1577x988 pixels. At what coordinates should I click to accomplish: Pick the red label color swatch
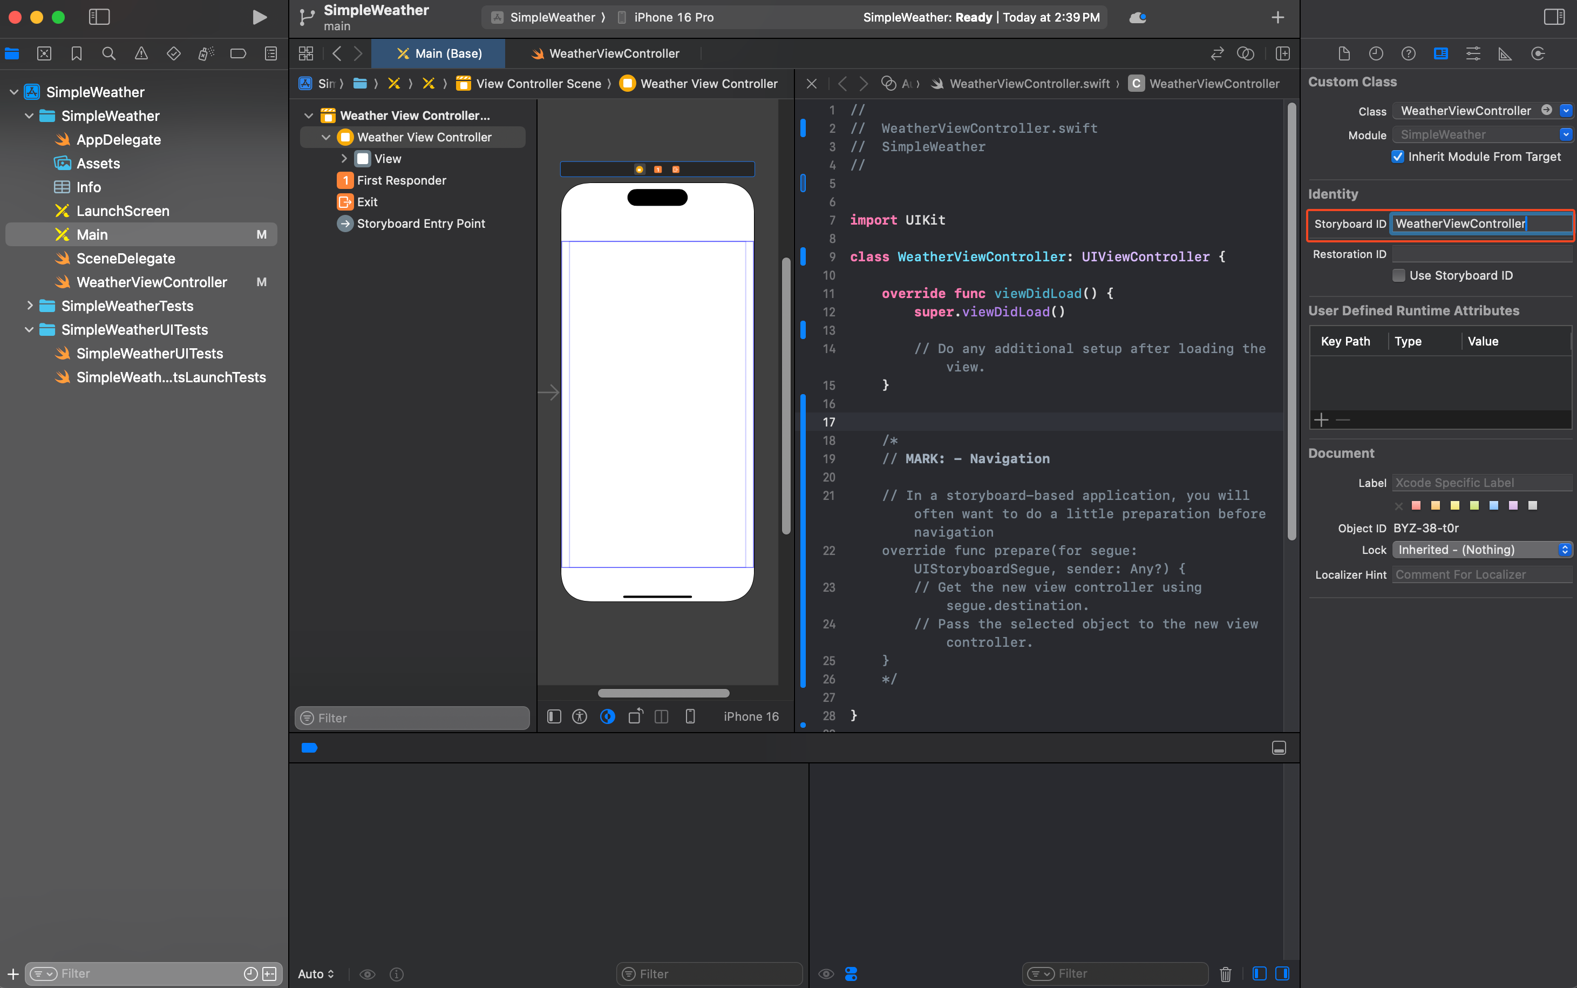[1416, 505]
